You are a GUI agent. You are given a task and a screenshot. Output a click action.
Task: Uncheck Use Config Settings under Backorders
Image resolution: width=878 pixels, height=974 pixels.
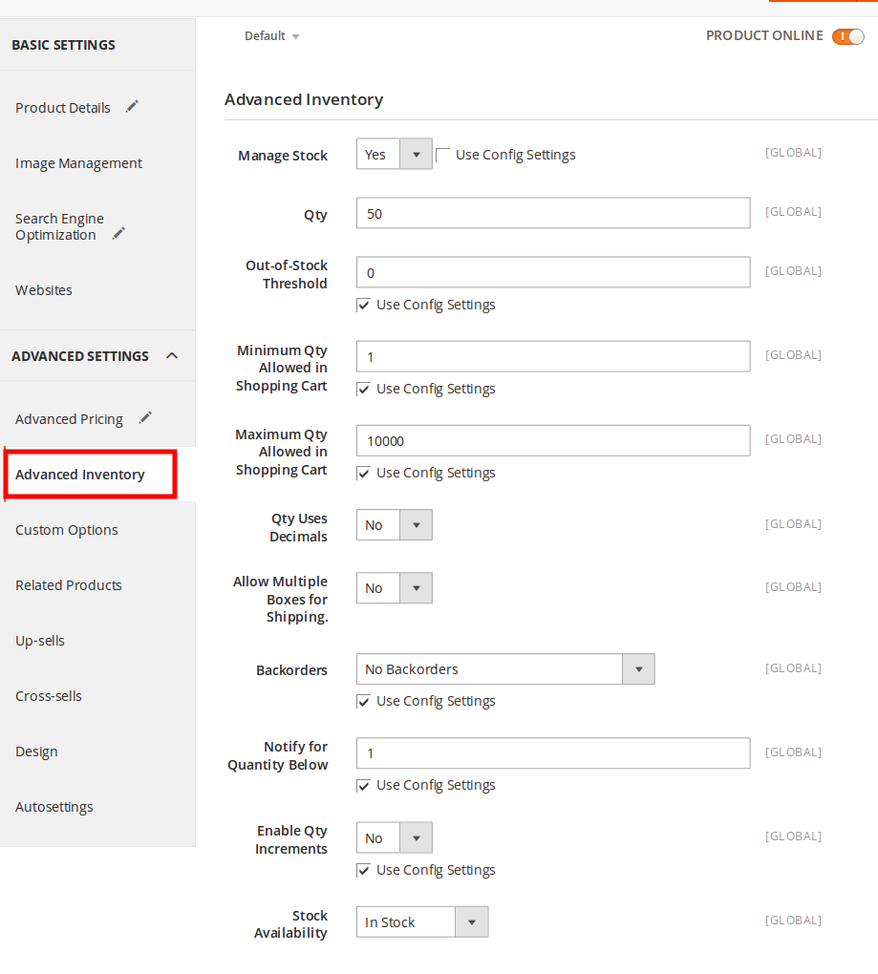click(x=363, y=702)
